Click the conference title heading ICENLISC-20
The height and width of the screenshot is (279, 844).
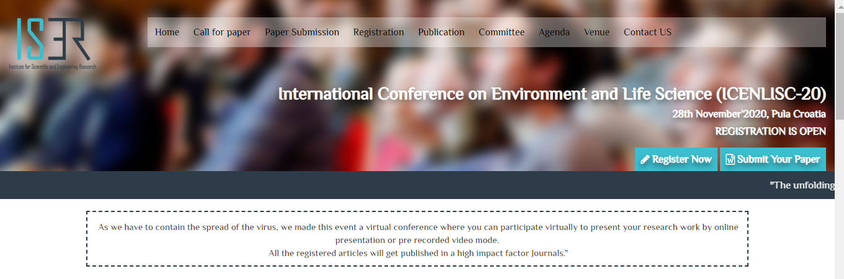pos(553,94)
